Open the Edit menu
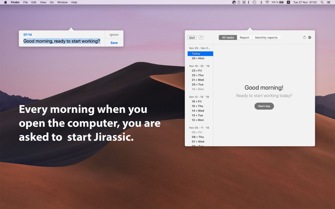The image size is (335, 209). (34, 3)
